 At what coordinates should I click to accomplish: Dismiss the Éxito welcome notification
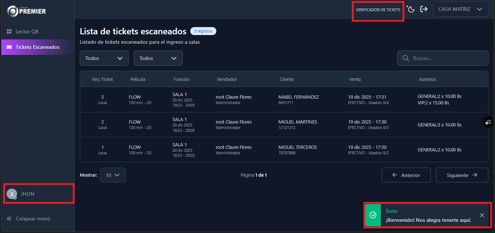click(482, 215)
